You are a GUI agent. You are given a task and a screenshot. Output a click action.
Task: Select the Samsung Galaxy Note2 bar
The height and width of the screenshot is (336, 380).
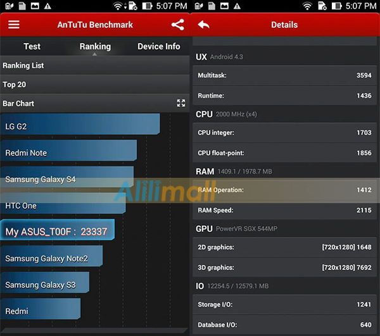51,256
